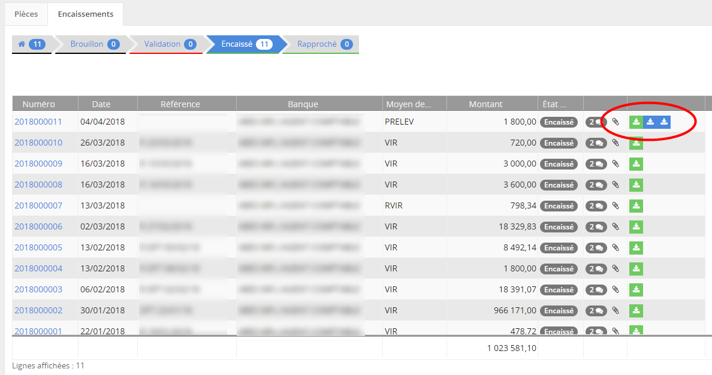Switch to the Pièces tab

pos(26,14)
